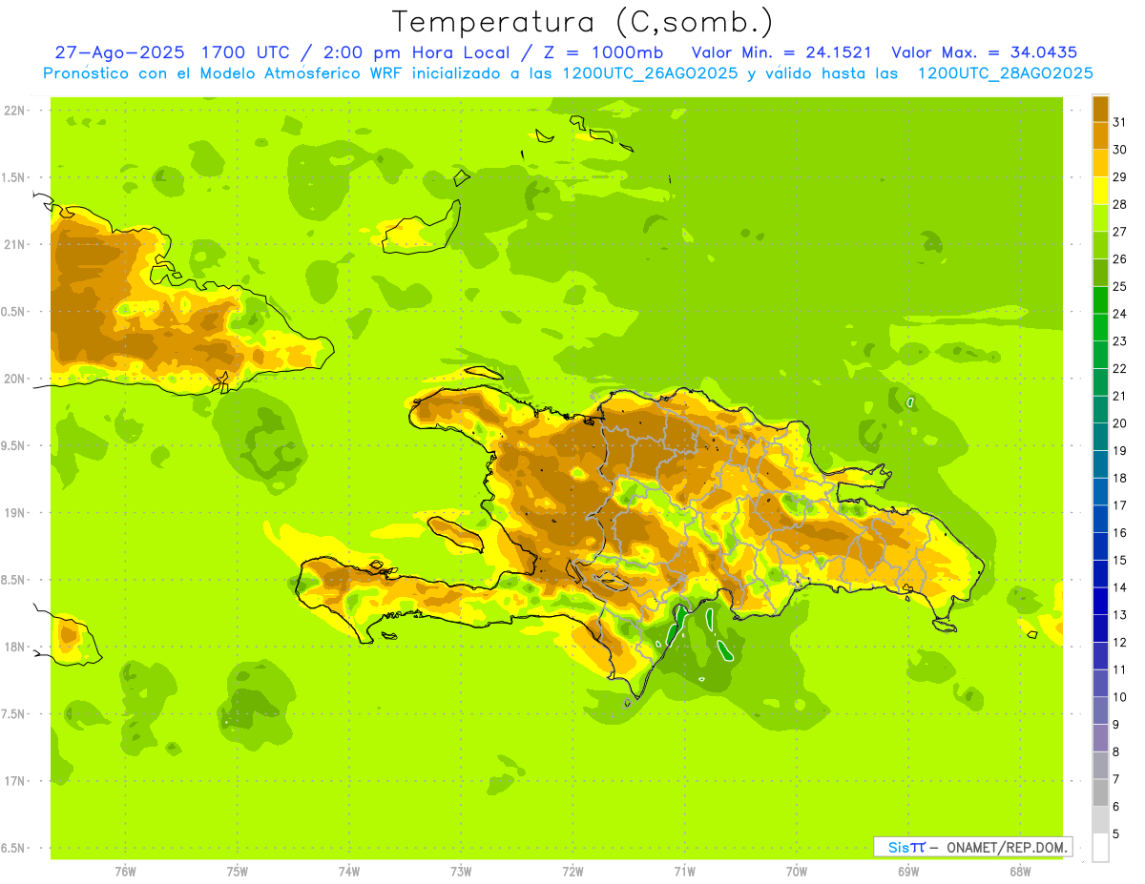Click the 76W longitude axis label
This screenshot has width=1145, height=884.
125,872
